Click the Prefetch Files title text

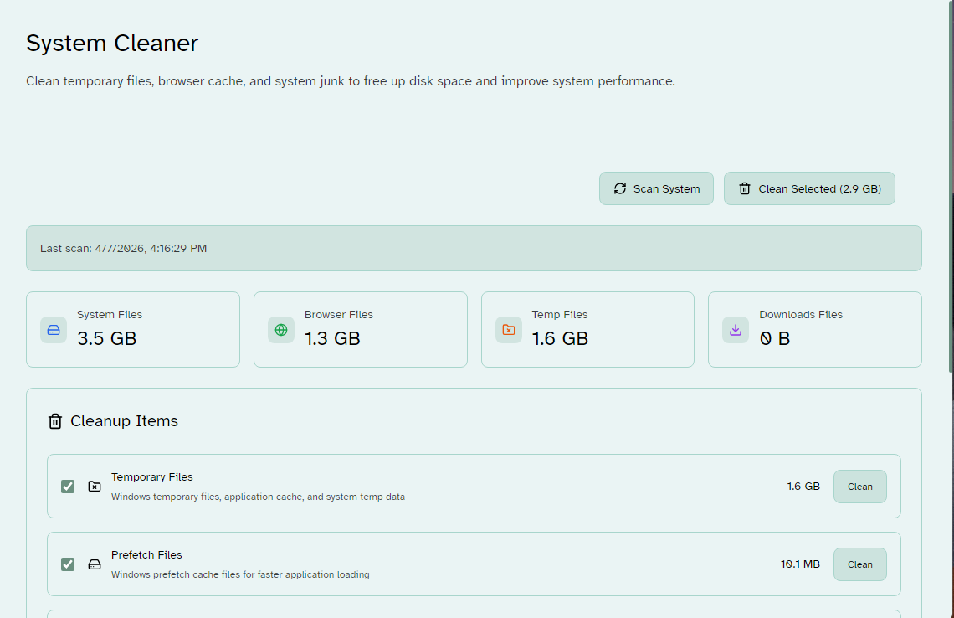coord(146,554)
